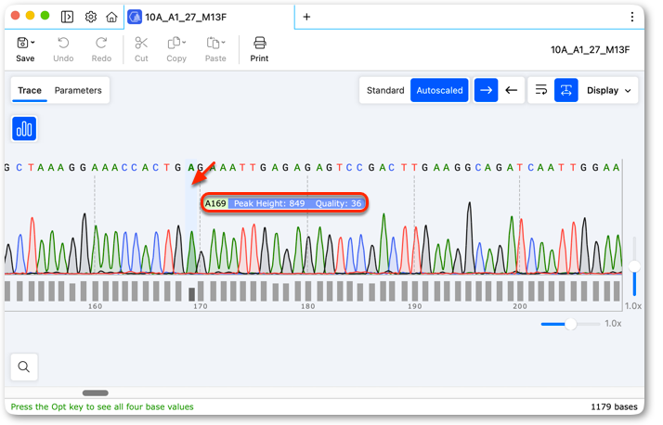This screenshot has width=663, height=425.
Task: Add a new tab with plus
Action: point(306,17)
